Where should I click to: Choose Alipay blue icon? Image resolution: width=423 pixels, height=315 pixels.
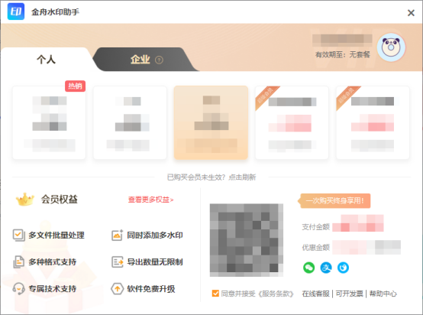pyautogui.click(x=326, y=268)
